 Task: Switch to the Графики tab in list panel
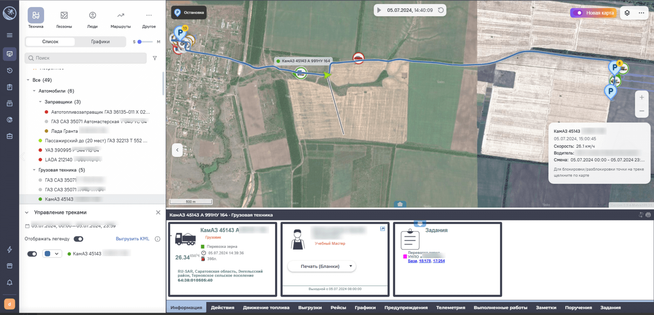coord(100,42)
